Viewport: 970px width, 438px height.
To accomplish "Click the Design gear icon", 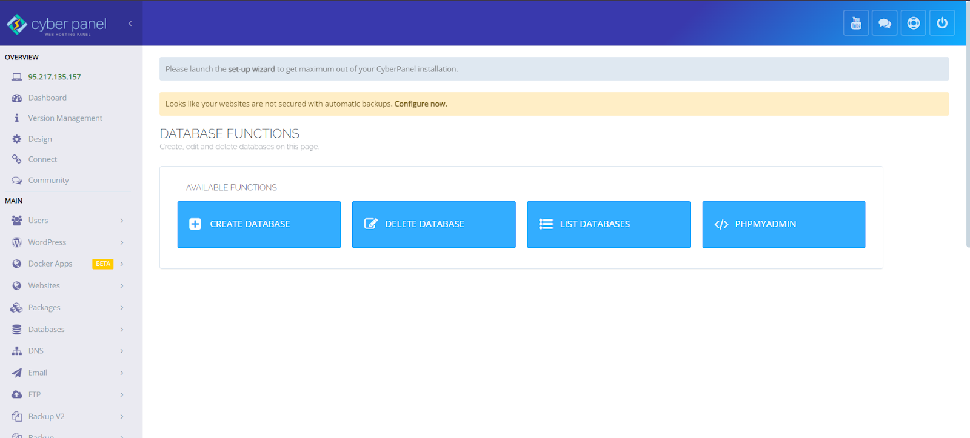I will click(x=17, y=139).
